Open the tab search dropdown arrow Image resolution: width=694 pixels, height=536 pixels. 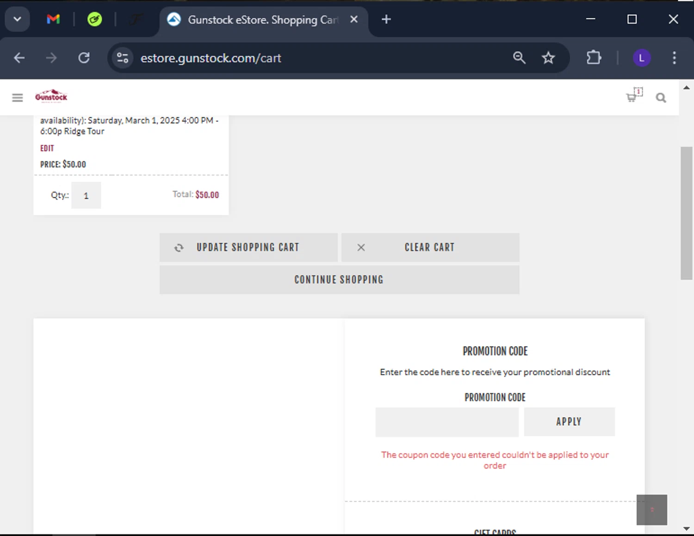[x=17, y=19]
